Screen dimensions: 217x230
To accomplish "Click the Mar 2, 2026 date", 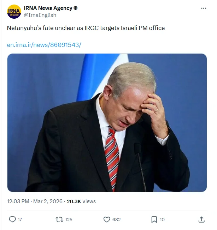I will [48, 201].
